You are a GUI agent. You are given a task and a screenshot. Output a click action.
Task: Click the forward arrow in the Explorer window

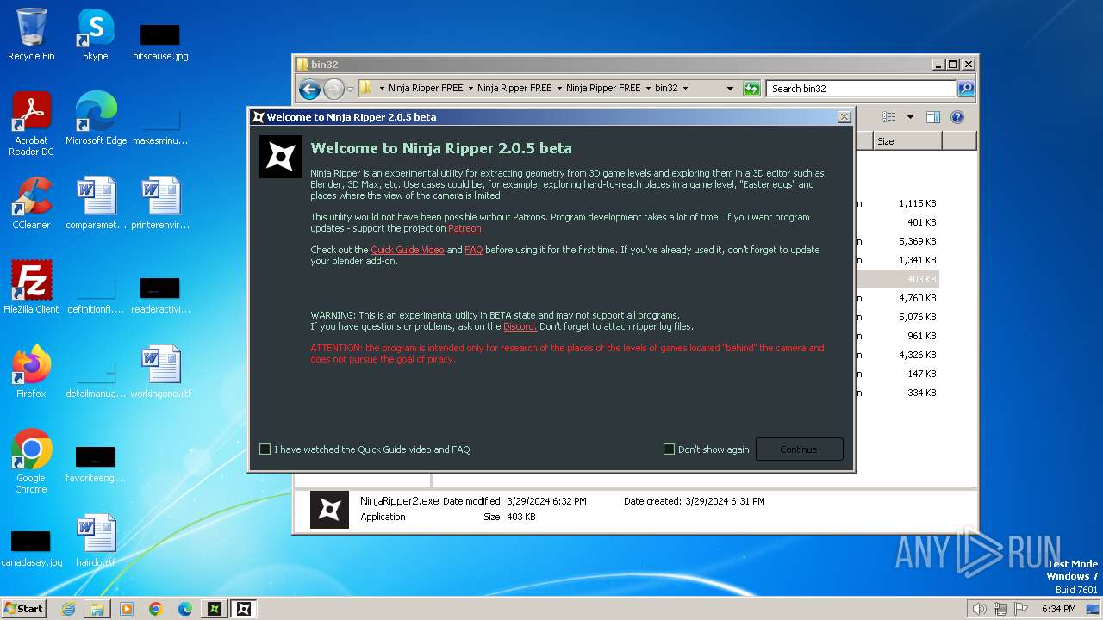(x=333, y=89)
